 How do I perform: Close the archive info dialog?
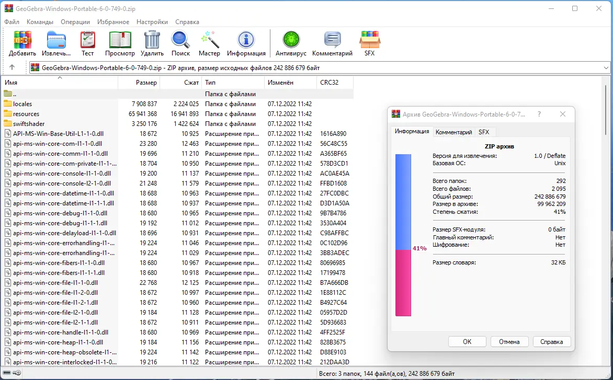563,114
